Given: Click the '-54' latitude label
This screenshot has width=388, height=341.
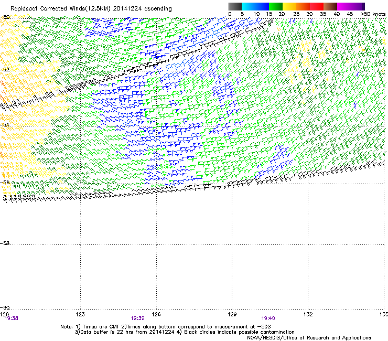Looking at the screenshot, I should pos(5,124).
